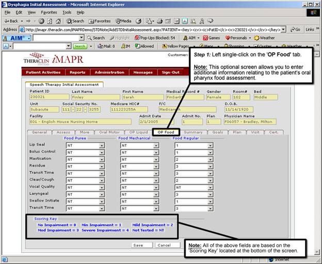Click the Forward arrow in IE toolbar

pos(28,21)
